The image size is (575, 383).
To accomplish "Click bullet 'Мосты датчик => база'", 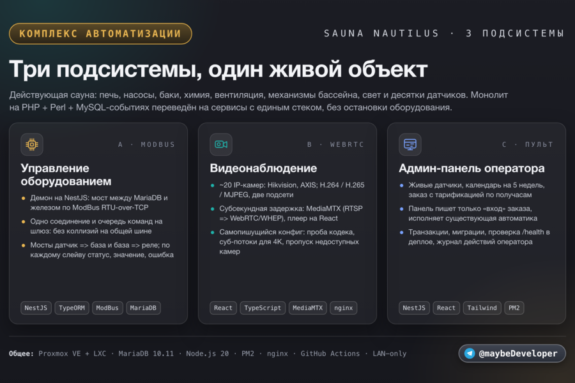I will pos(102,250).
